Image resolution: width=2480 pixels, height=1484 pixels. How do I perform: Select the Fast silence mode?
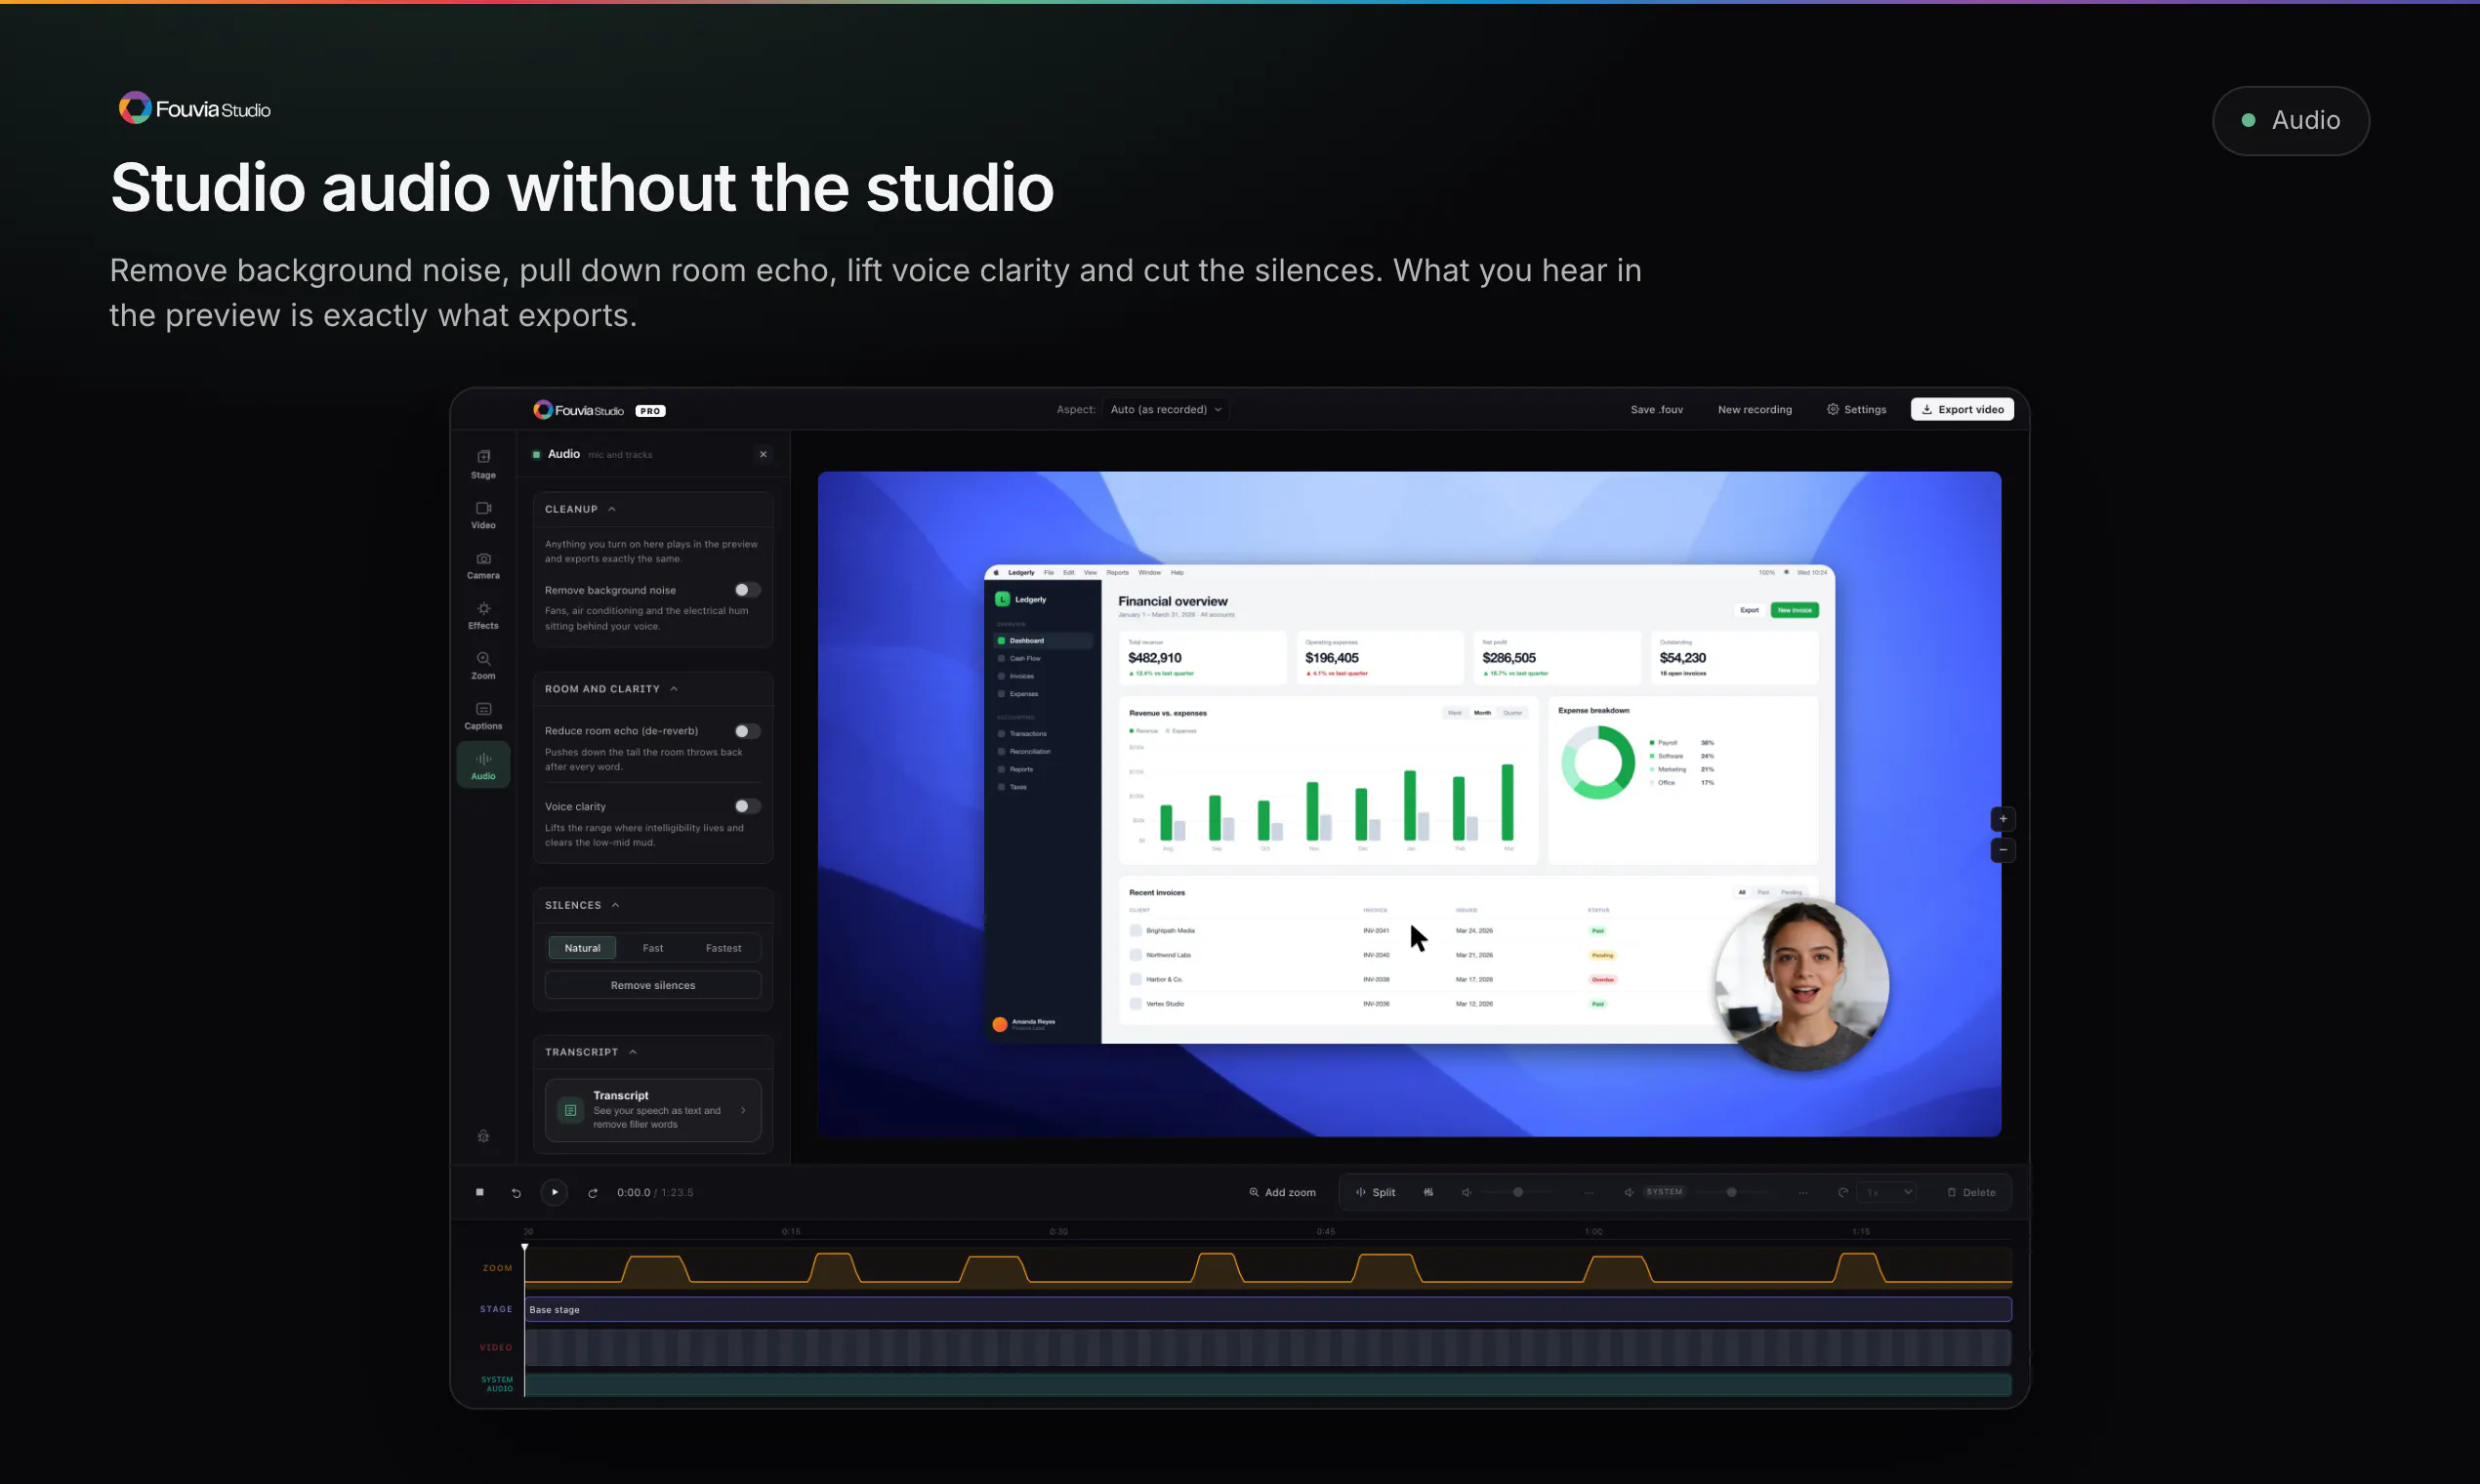(653, 948)
